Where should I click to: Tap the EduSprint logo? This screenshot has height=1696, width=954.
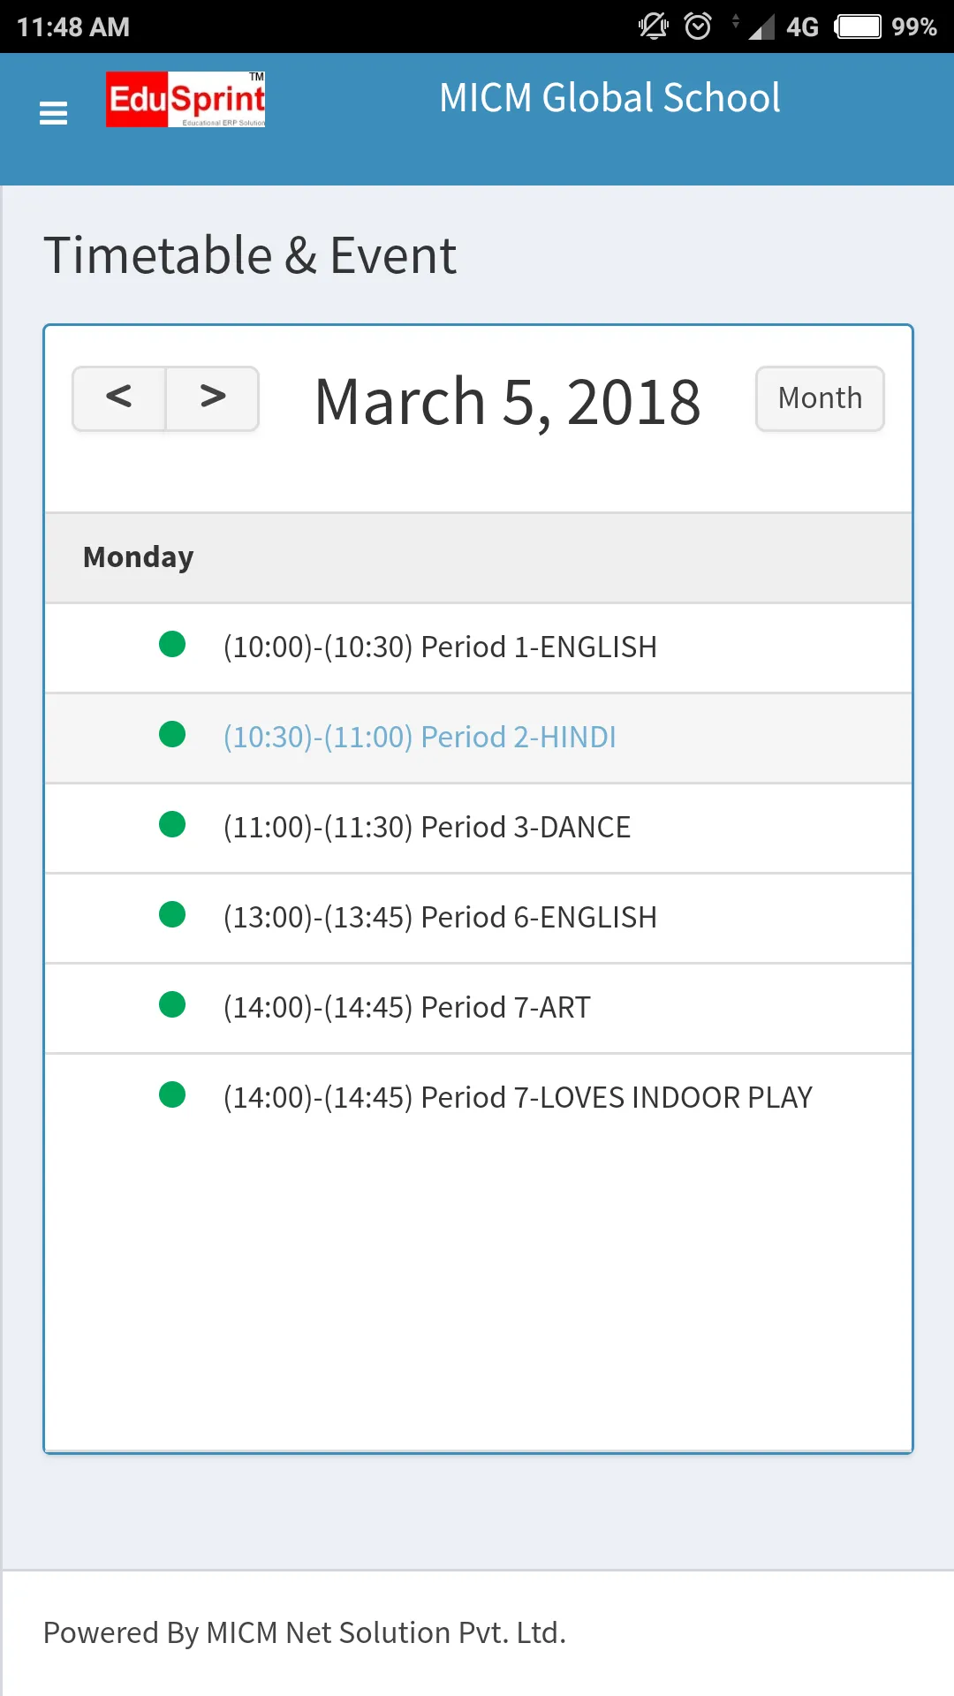click(x=185, y=99)
